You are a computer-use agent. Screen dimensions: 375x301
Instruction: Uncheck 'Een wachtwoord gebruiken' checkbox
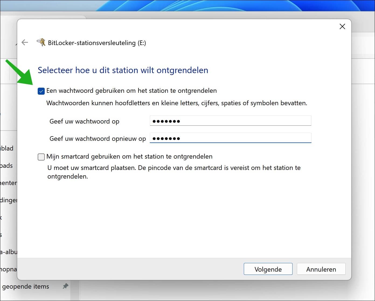point(41,91)
